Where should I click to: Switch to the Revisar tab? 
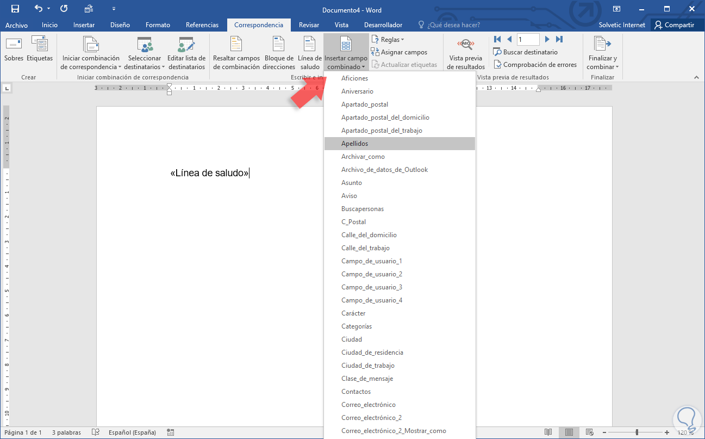pyautogui.click(x=309, y=25)
